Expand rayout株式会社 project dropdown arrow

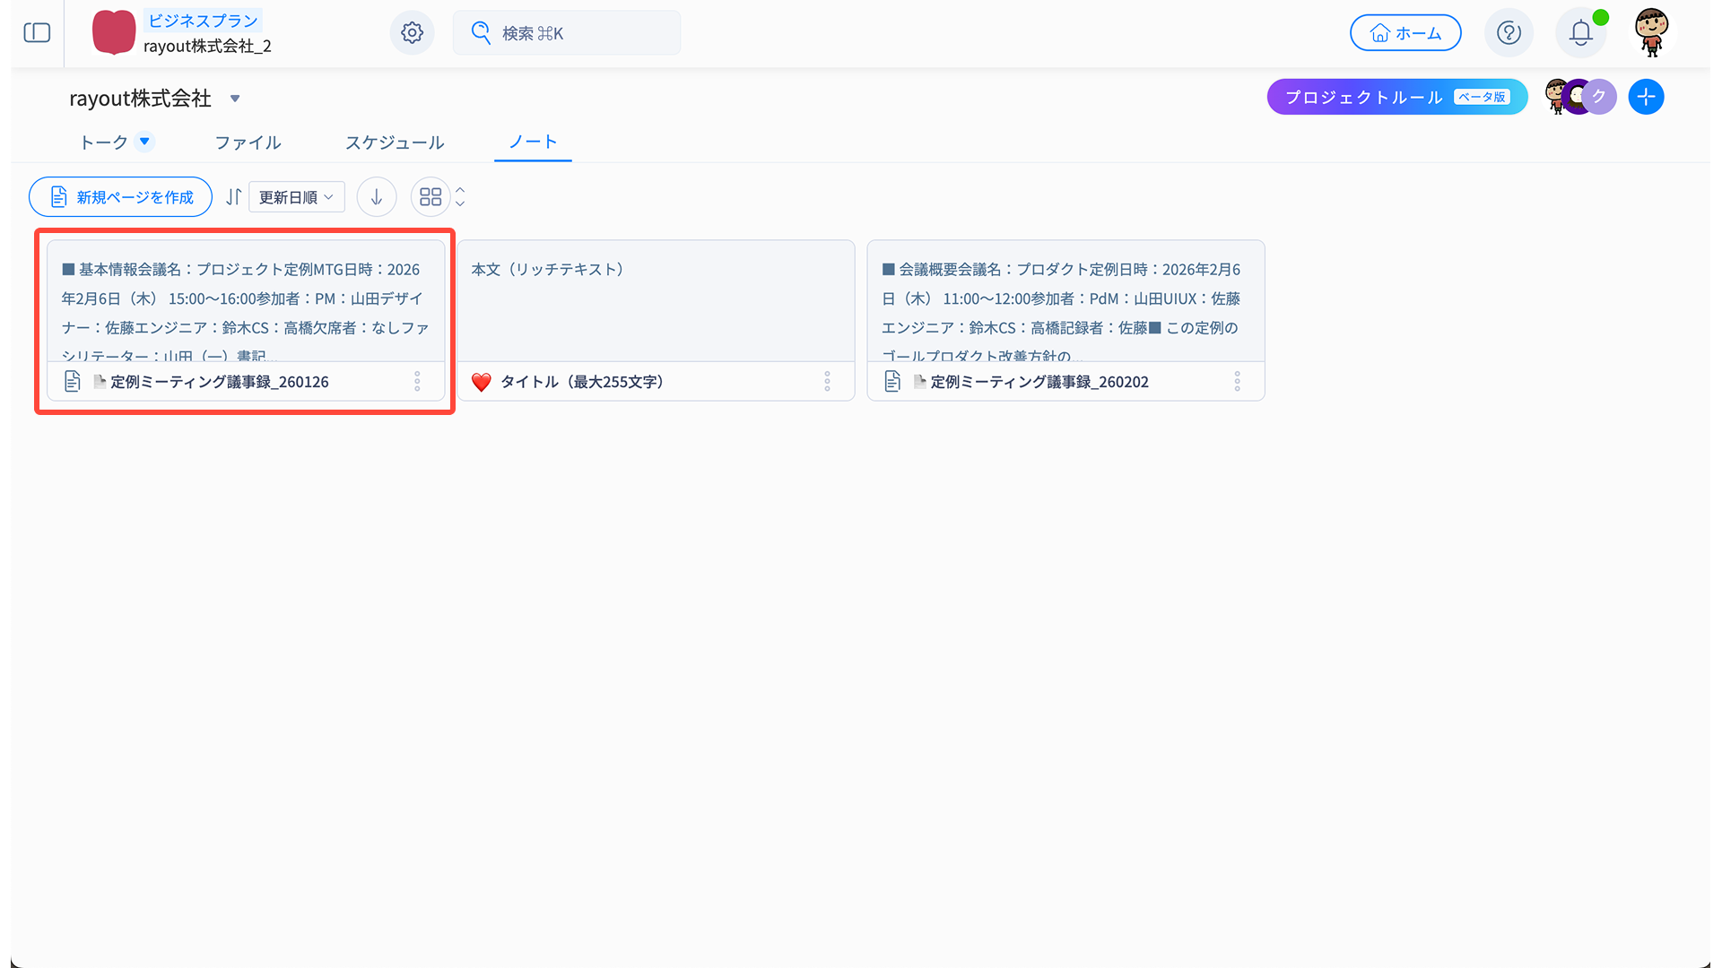pos(235,99)
